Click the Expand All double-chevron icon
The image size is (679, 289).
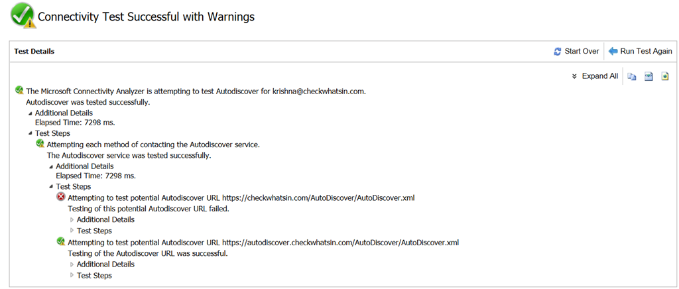[575, 77]
